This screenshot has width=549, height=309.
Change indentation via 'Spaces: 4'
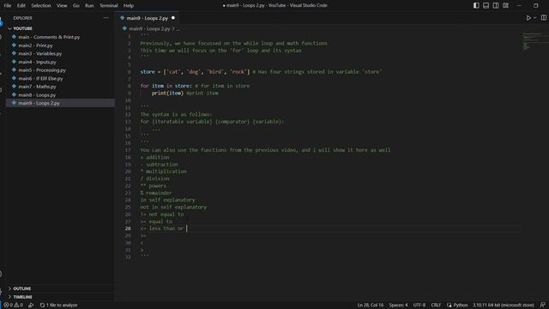pos(398,306)
